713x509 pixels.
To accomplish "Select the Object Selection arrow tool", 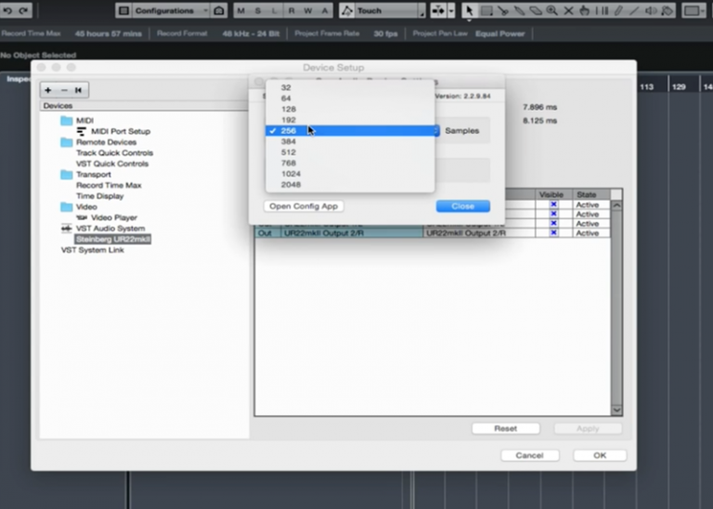I will pyautogui.click(x=470, y=11).
